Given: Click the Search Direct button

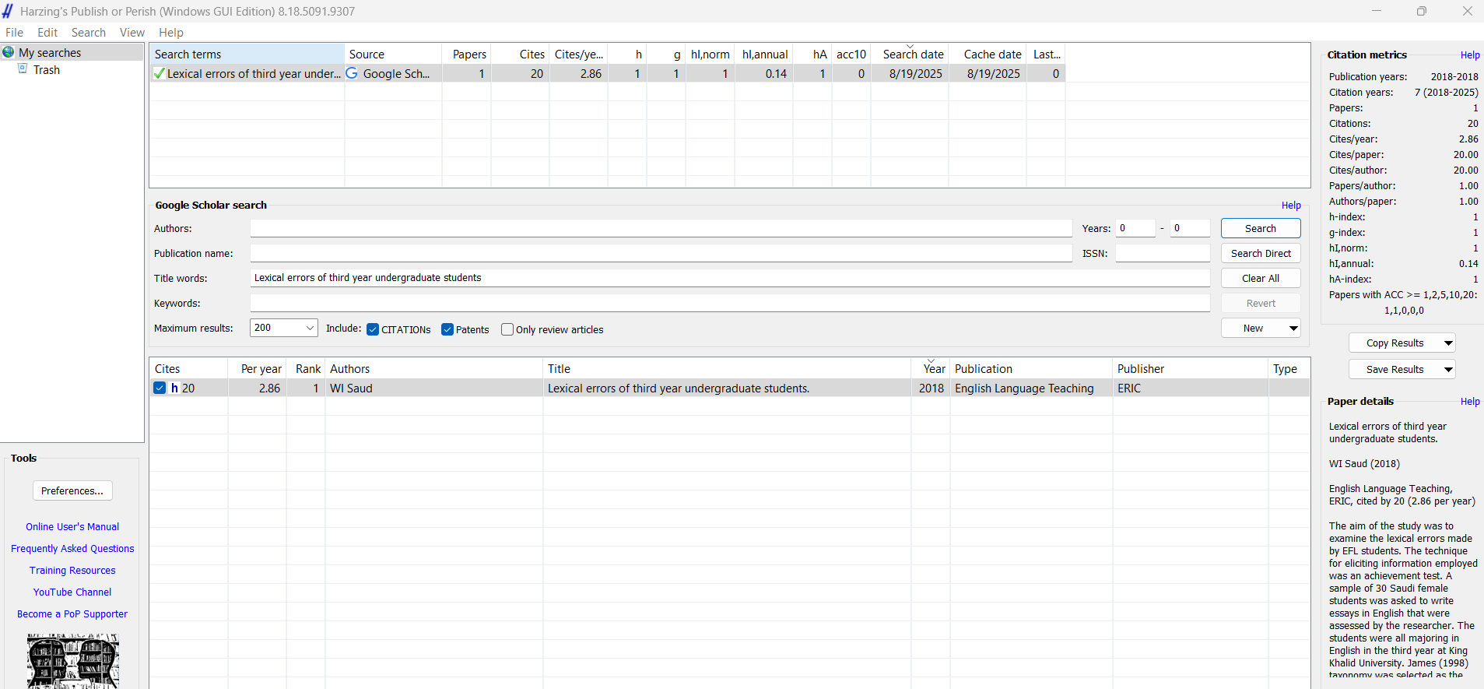Looking at the screenshot, I should click(1261, 253).
